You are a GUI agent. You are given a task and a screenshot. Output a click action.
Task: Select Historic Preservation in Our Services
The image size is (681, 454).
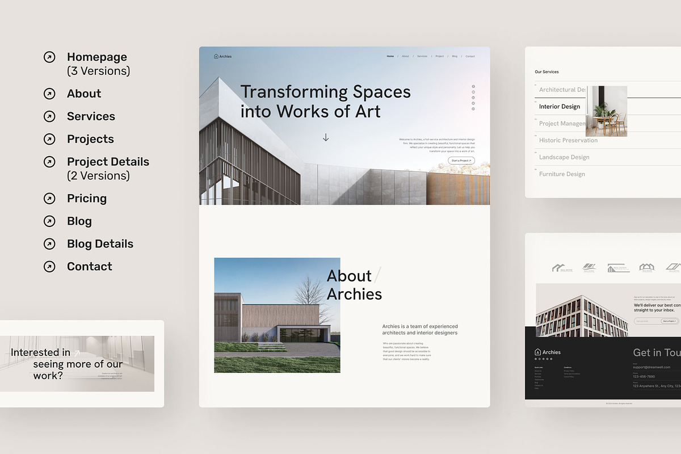(568, 140)
